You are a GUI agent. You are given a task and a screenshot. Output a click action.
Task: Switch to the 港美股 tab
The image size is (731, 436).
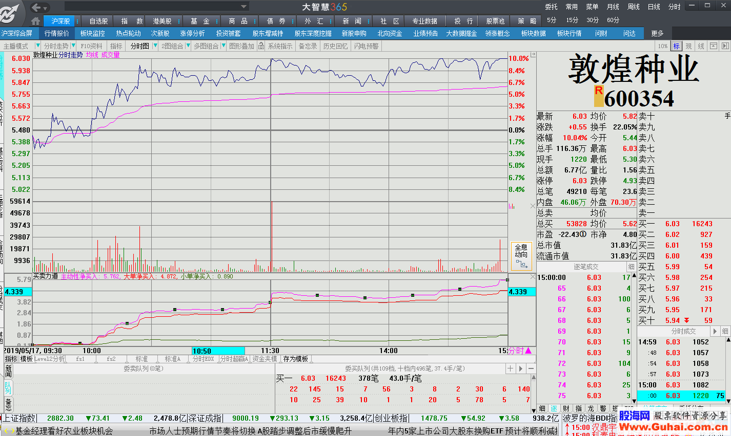pyautogui.click(x=162, y=21)
